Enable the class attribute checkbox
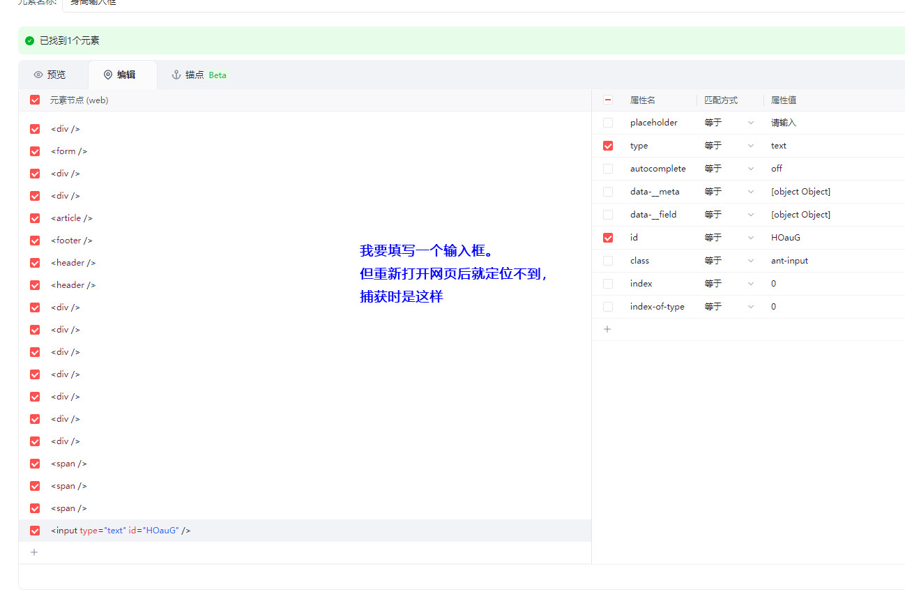The width and height of the screenshot is (905, 601). (608, 261)
